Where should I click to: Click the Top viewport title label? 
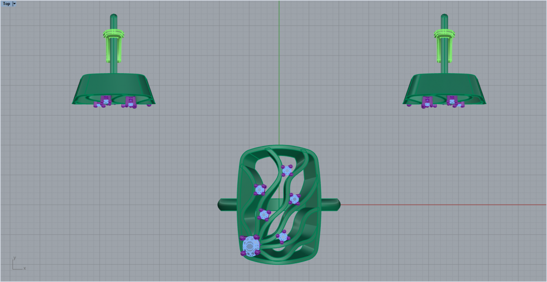pyautogui.click(x=6, y=4)
